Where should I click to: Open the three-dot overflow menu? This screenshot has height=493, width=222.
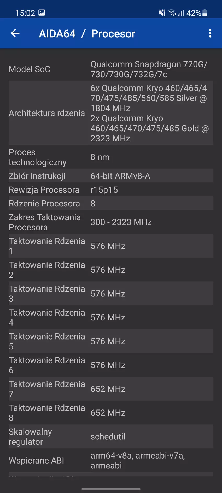tap(210, 33)
